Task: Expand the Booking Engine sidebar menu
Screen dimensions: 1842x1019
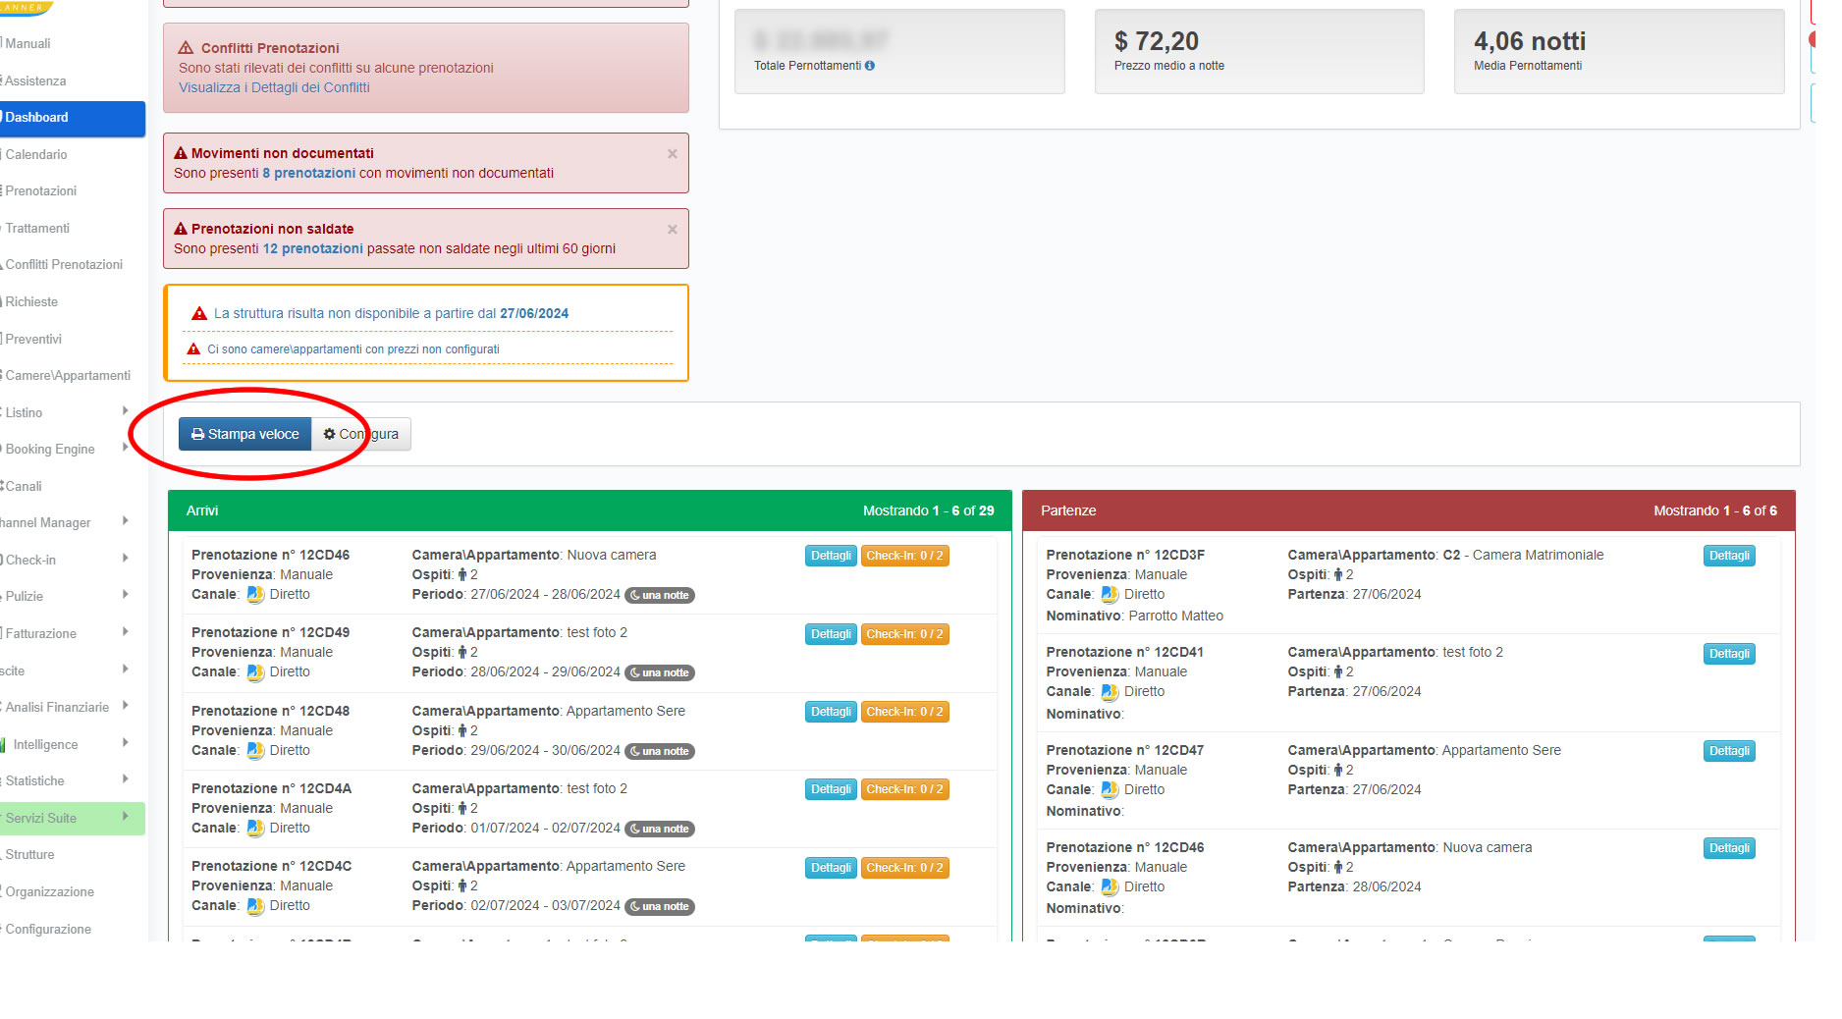Action: (125, 448)
